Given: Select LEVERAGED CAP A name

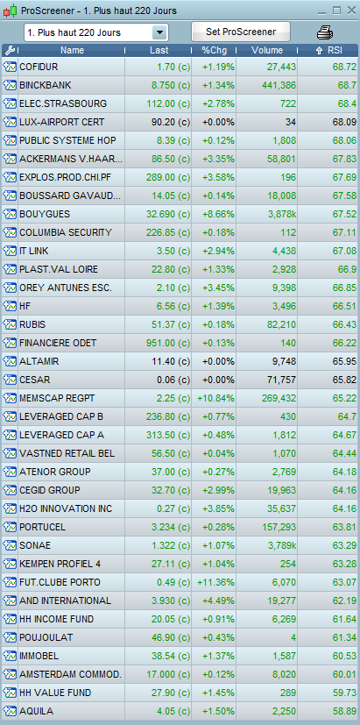Looking at the screenshot, I should coord(61,435).
